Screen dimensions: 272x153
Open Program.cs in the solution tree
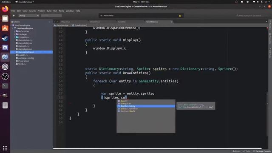pyautogui.click(x=24, y=61)
